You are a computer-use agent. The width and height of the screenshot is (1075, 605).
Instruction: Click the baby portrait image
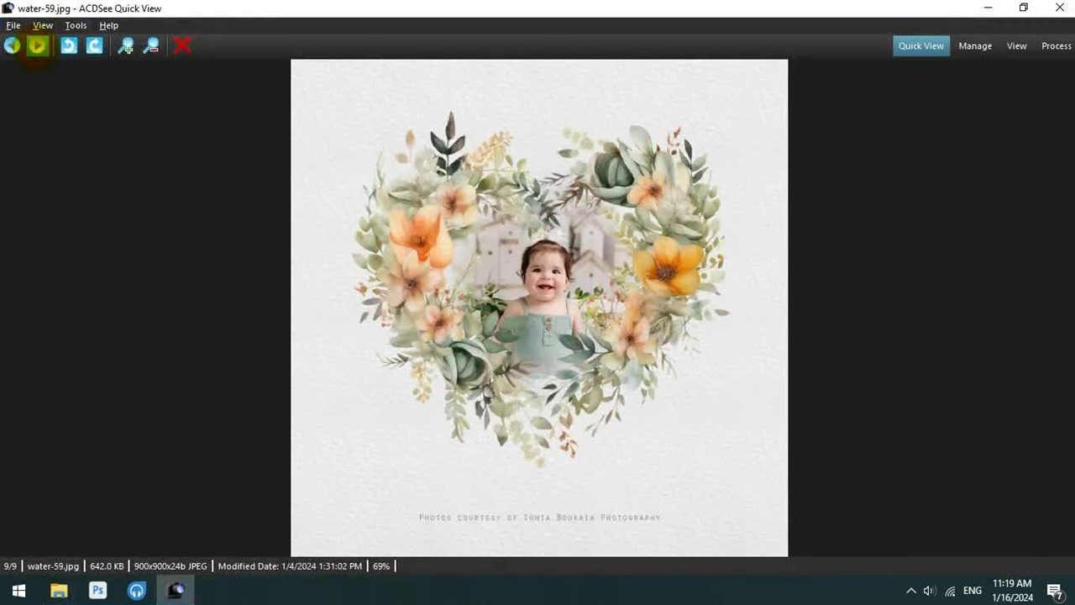coord(539,308)
